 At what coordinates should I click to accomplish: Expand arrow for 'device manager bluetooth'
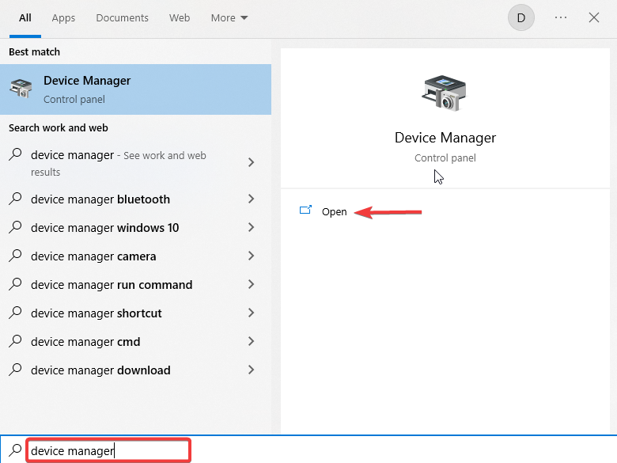(251, 199)
